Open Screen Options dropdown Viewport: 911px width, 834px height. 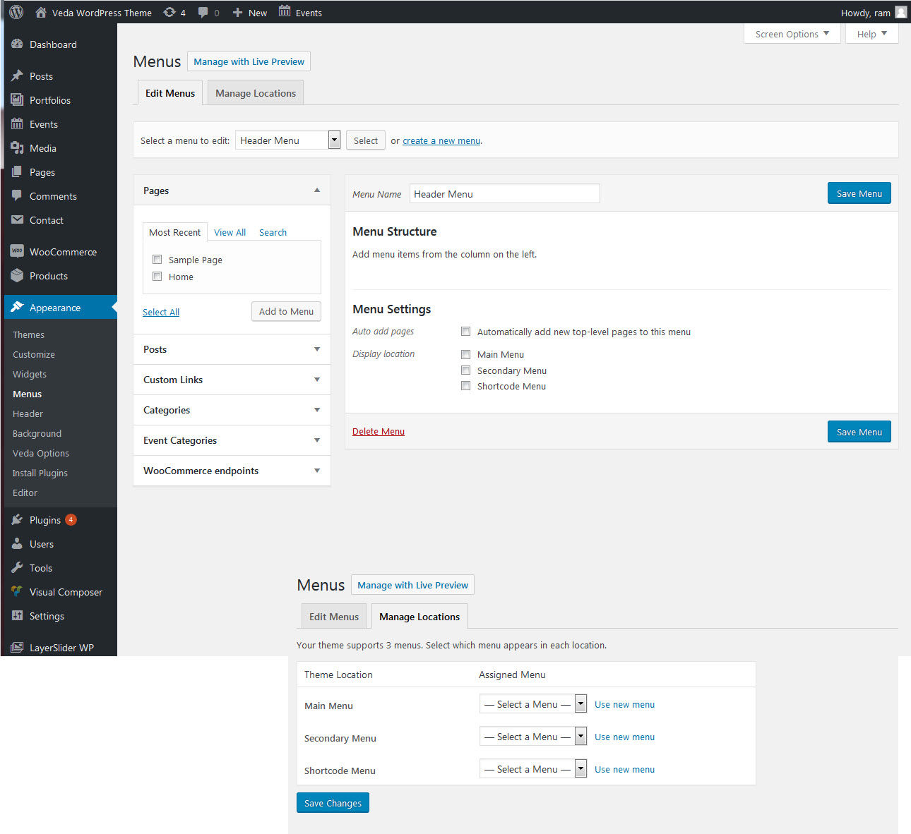(x=792, y=33)
